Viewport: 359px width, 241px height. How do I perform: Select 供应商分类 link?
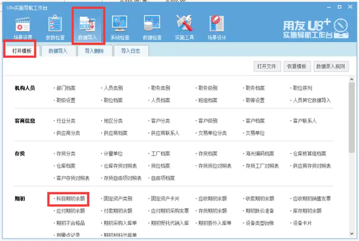pyautogui.click(x=68, y=133)
